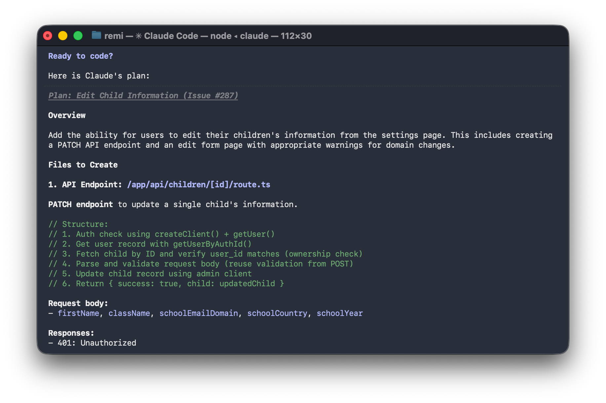Click the underlined plan title for Issue #287

pyautogui.click(x=143, y=96)
